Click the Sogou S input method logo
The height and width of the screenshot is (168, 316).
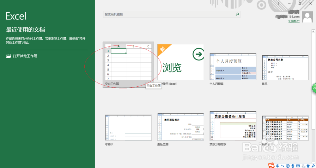[x=271, y=165]
